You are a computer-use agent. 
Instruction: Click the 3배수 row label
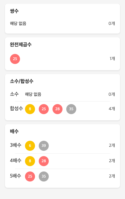pyautogui.click(x=16, y=145)
